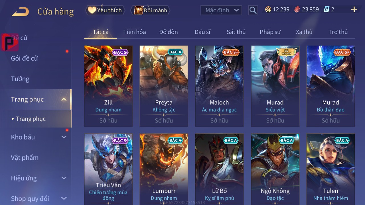Go to Tướng in sidebar
Screen dimensions: 365x205
(x=20, y=79)
